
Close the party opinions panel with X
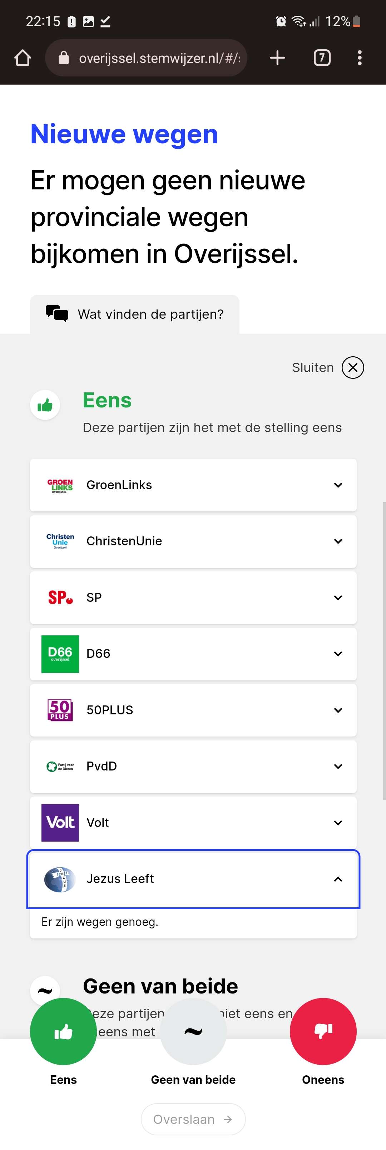point(352,367)
